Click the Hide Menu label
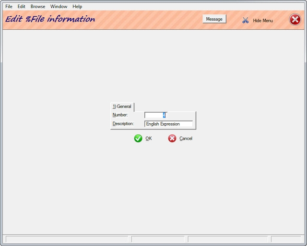This screenshot has height=246, width=307. [263, 21]
